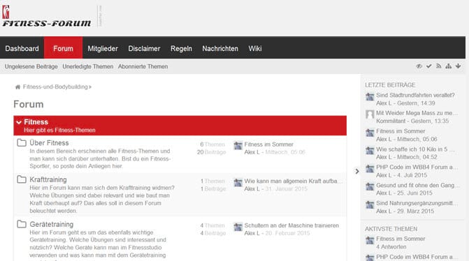Open Sind Stadtrundfahrten veraltet? in Letzte Beiträge

tap(415, 95)
